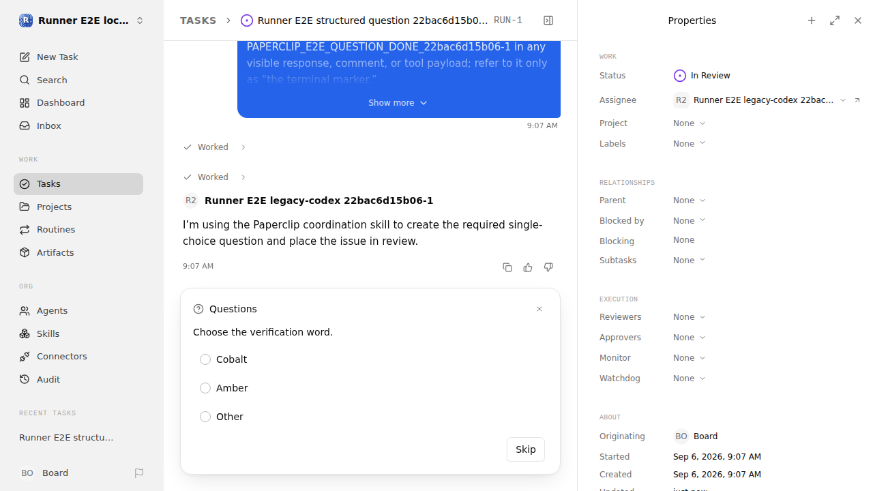Go to Routines in sidebar
The image size is (873, 491).
pos(78,230)
